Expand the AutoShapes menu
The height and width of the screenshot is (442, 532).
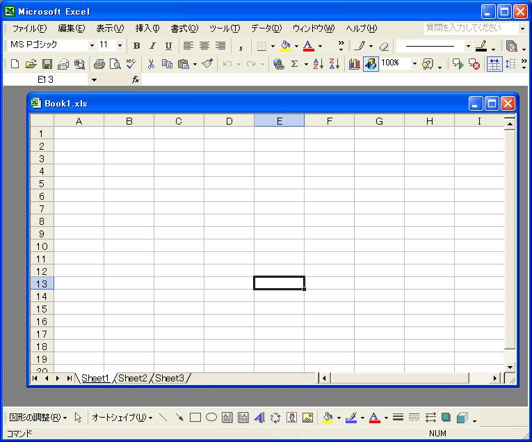(122, 418)
